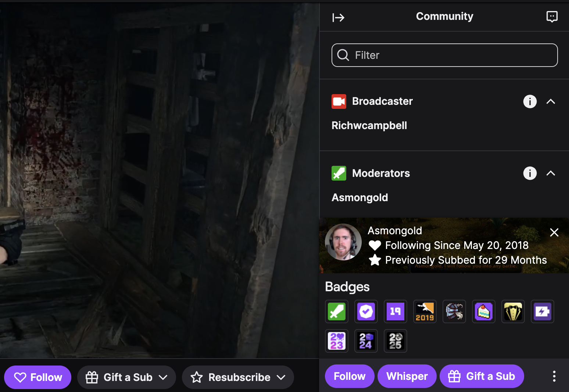Close the Asmongold user card
The height and width of the screenshot is (392, 569).
pos(554,232)
